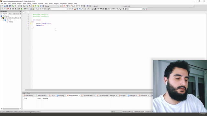207x116 pixels.
Task: Open the main() : int function dropdown
Action: pos(158,6)
